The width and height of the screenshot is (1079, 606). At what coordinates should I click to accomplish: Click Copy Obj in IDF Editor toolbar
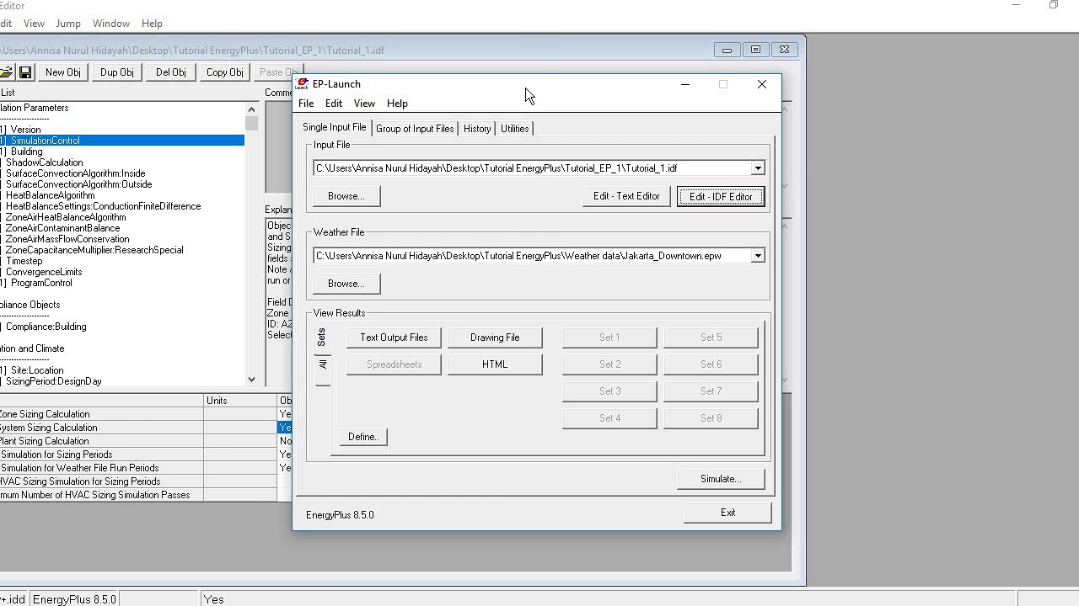click(225, 72)
